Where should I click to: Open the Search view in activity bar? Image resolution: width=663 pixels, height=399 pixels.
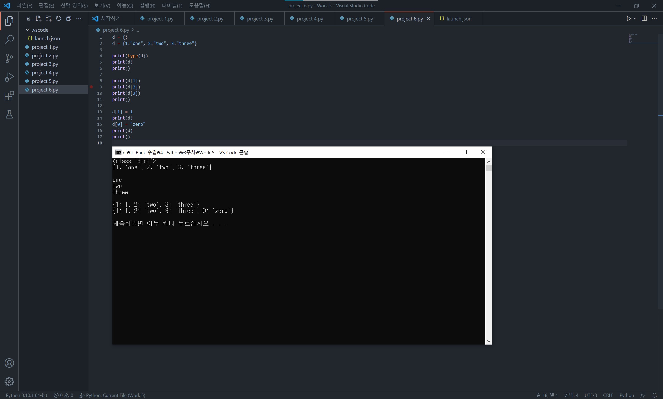pyautogui.click(x=9, y=39)
